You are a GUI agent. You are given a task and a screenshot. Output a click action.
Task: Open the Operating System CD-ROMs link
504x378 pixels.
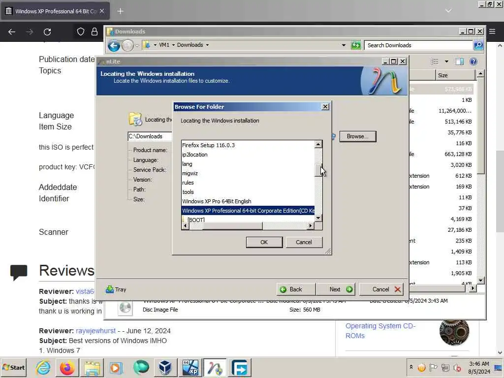click(x=380, y=331)
